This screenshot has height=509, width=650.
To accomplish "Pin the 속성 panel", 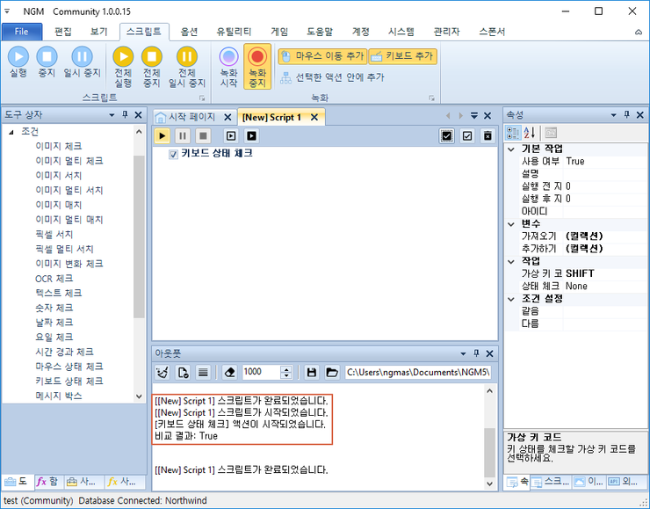I will point(627,115).
